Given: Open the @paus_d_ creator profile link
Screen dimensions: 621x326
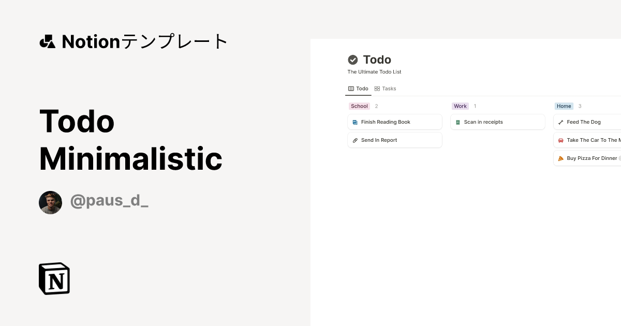Looking at the screenshot, I should (109, 201).
